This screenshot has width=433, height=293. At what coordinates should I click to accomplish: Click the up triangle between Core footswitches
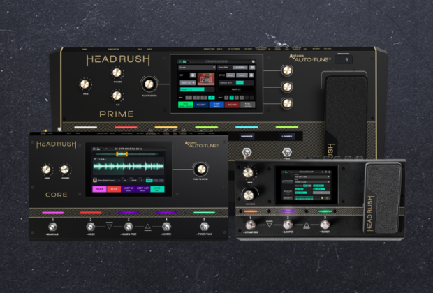(x=147, y=227)
